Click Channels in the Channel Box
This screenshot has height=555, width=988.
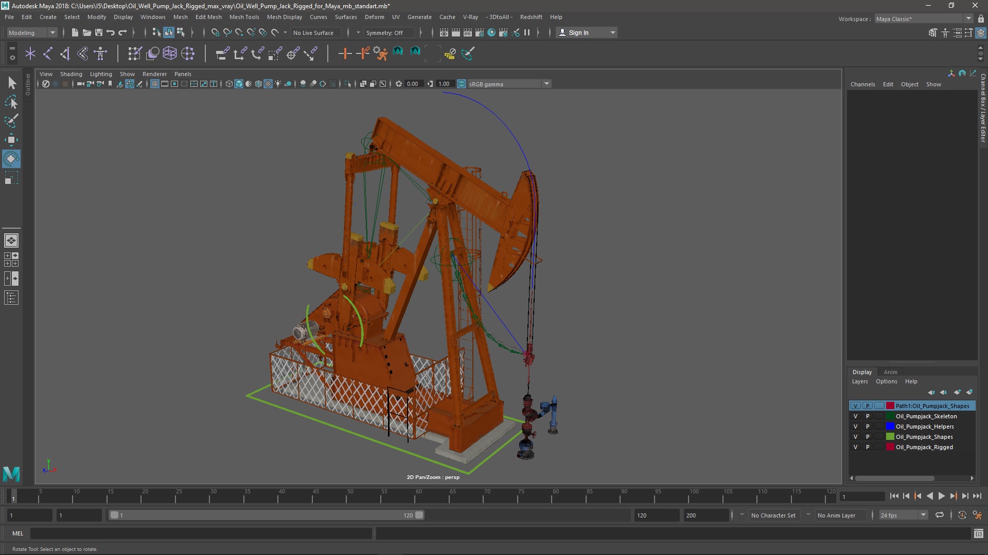[862, 84]
